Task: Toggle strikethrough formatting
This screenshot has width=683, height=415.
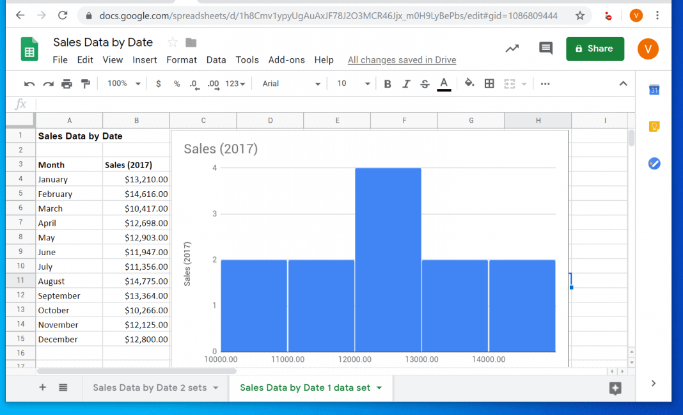Action: tap(425, 83)
